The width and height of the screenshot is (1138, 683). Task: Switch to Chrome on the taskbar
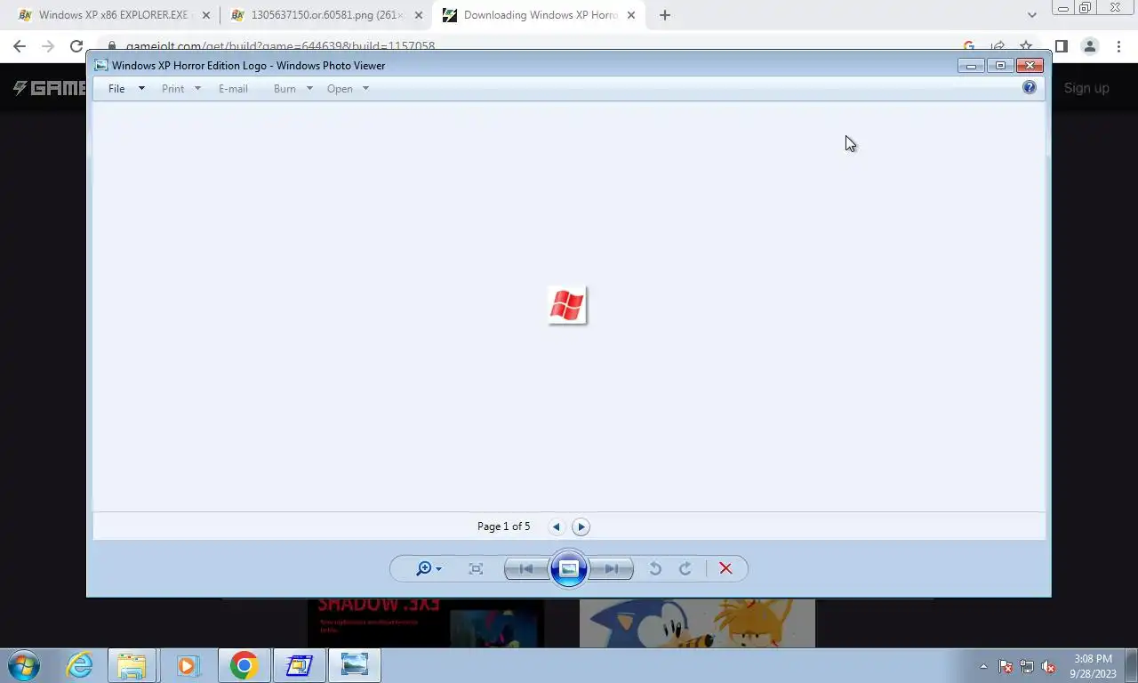[x=244, y=665]
